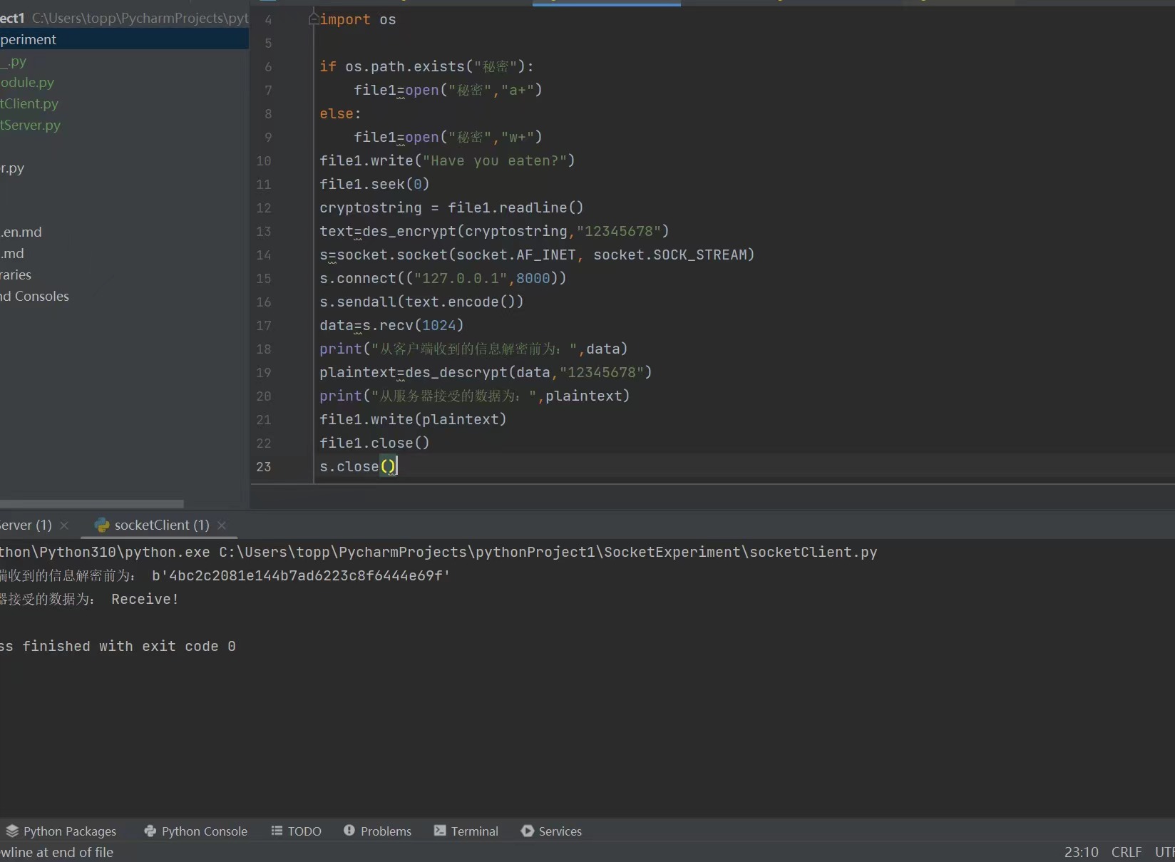Image resolution: width=1175 pixels, height=862 pixels.
Task: Select the .md file in project tree
Action: [x=12, y=254]
